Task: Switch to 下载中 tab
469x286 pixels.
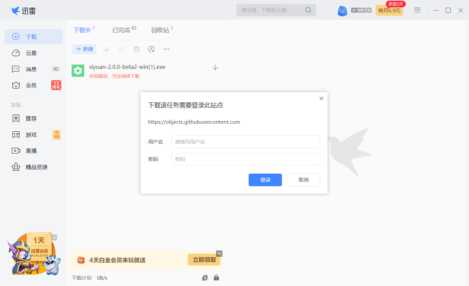Action: click(84, 30)
